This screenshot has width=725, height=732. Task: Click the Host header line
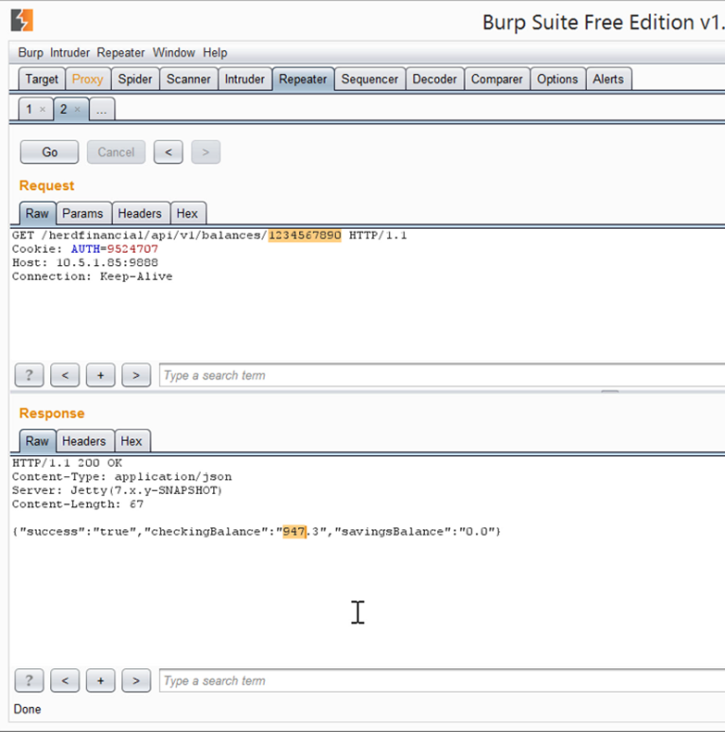(85, 262)
